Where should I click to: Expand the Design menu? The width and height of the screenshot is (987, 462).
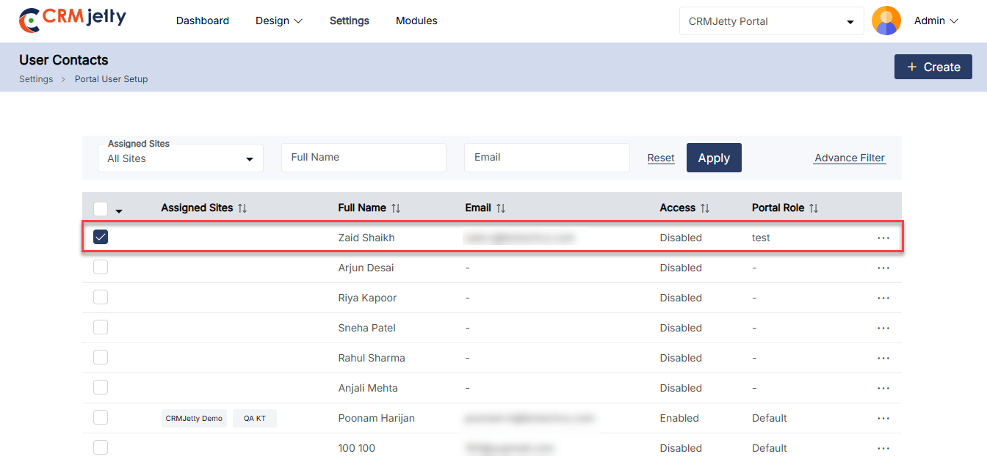point(278,21)
